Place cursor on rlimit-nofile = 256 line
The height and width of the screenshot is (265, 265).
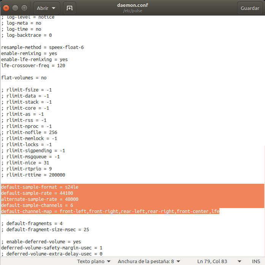click(x=29, y=132)
